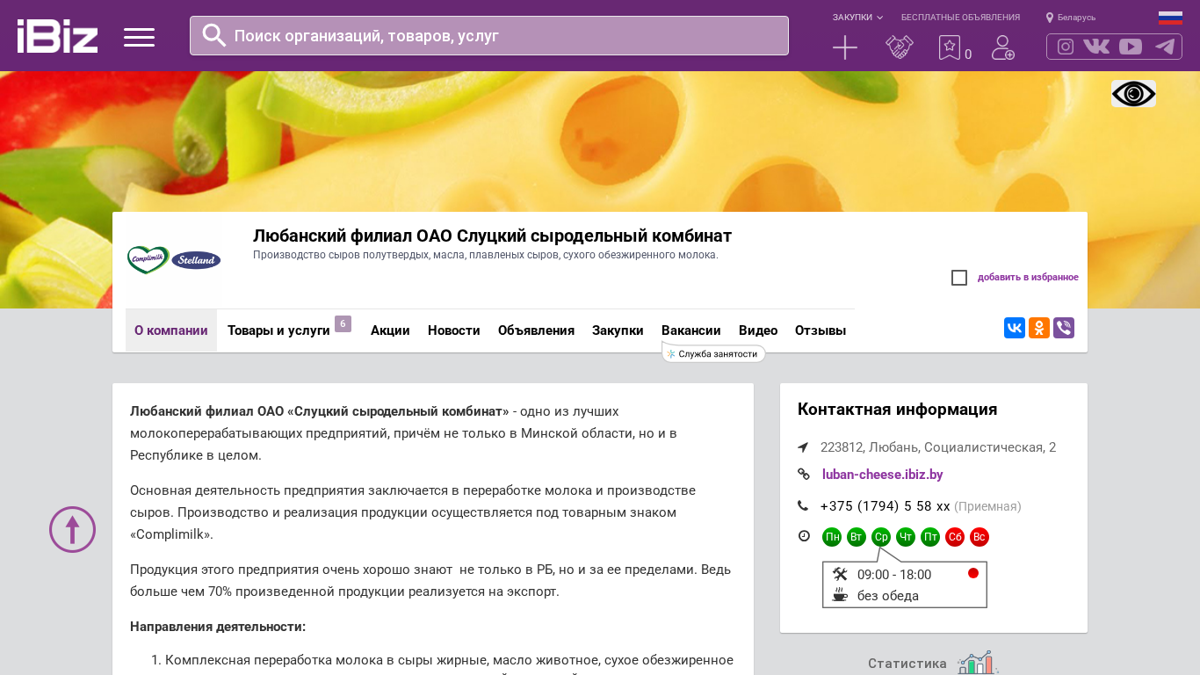1200x675 pixels.
Task: Click the scroll-to-top arrow button
Action: point(72,529)
